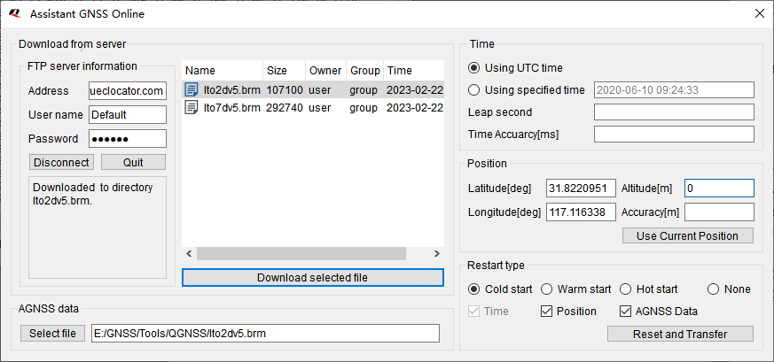Focus the AGNSS data file path field
Screen dimensions: 774x362
click(265, 334)
